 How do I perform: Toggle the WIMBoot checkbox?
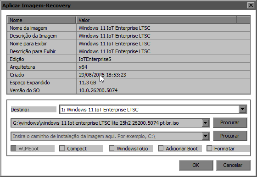(x=13, y=149)
